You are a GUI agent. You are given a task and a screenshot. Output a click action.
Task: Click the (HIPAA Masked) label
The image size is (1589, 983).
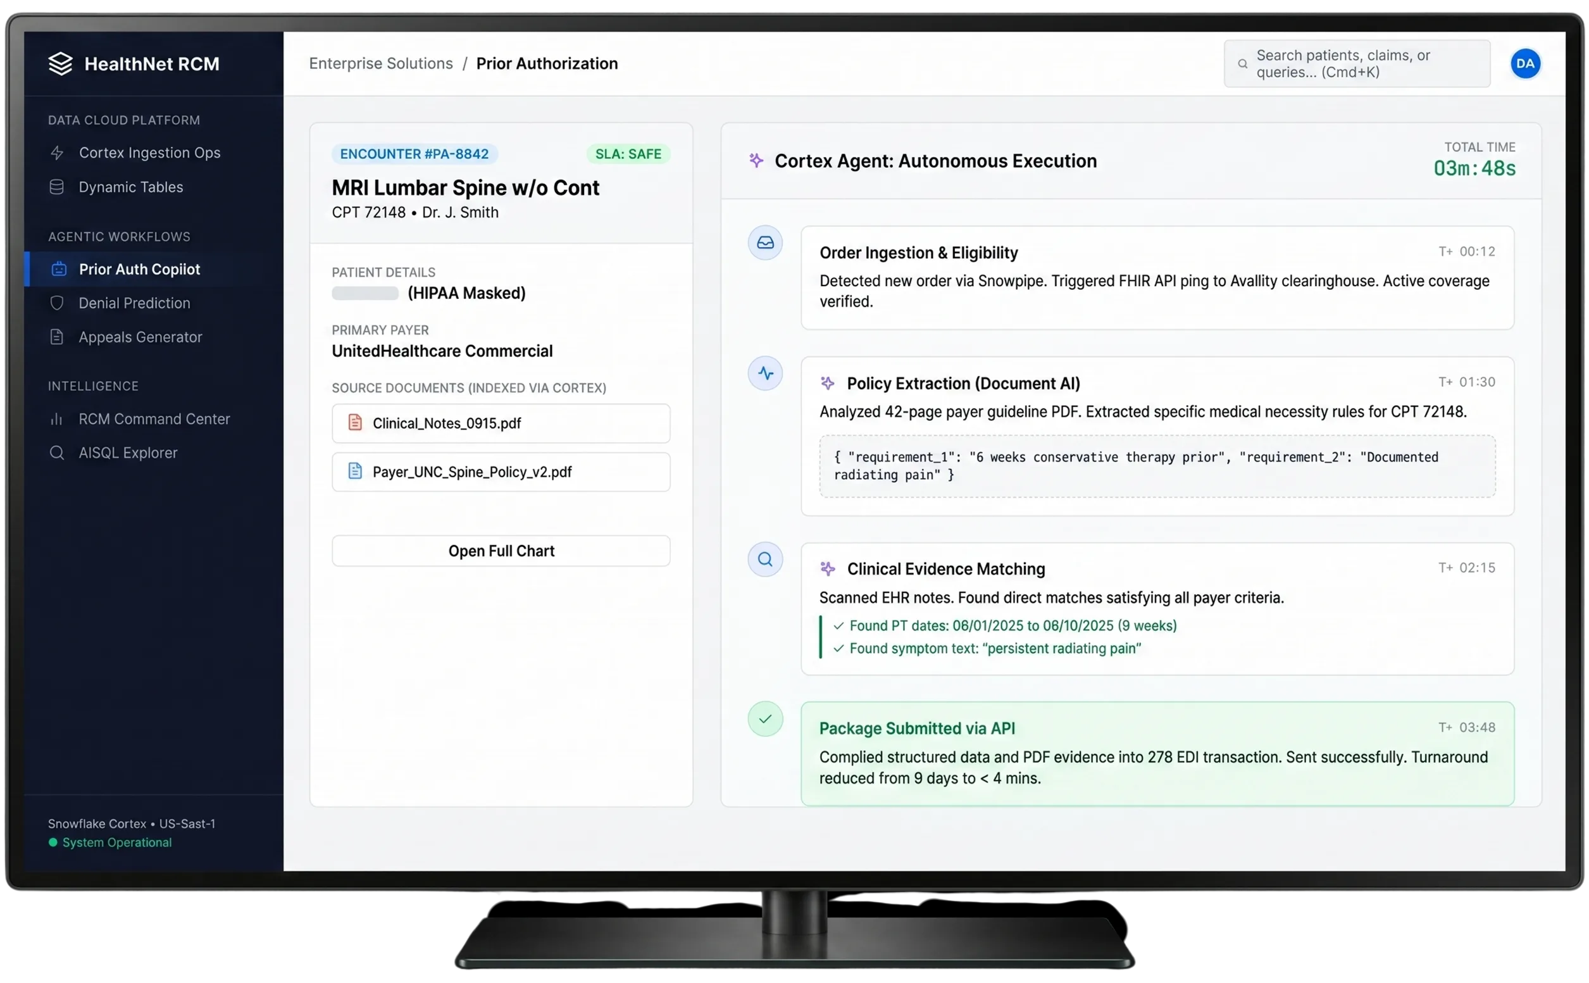(x=466, y=293)
